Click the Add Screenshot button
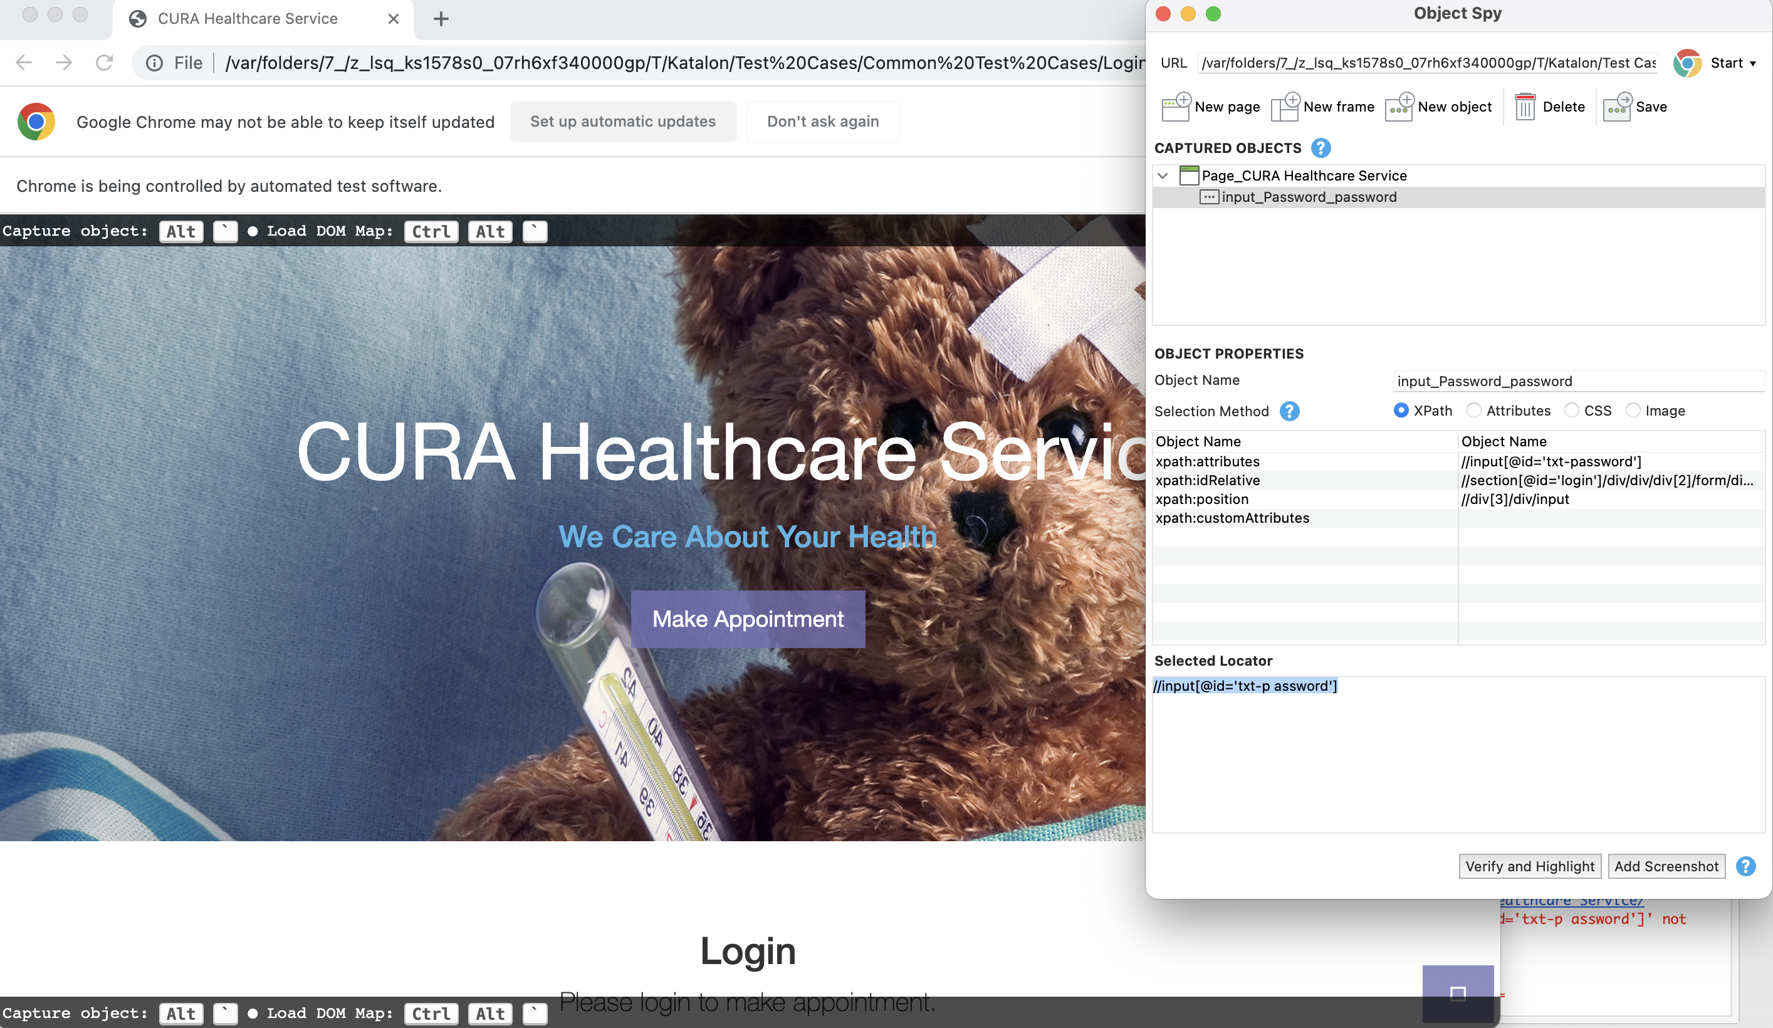 (1666, 866)
